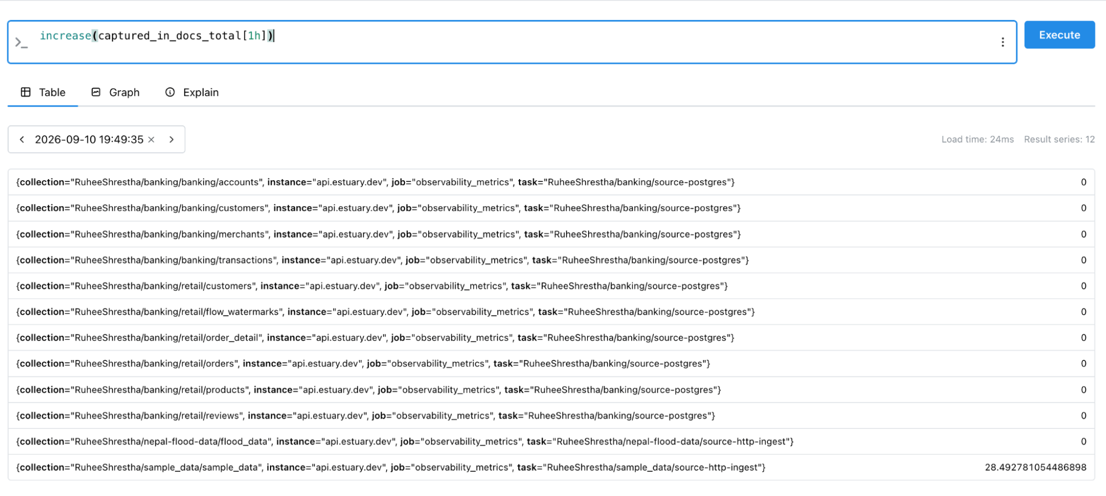Viewport: 1106px width, 496px height.
Task: Select the retail/customers collection series row
Action: coord(551,286)
